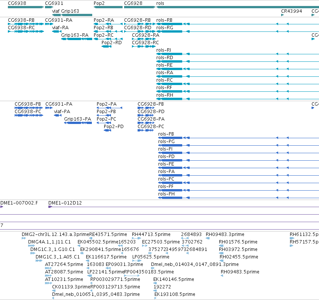Screen dimensions: 319x300
Task: Click transcript label CG6938-RC
Action: click(x=21, y=28)
